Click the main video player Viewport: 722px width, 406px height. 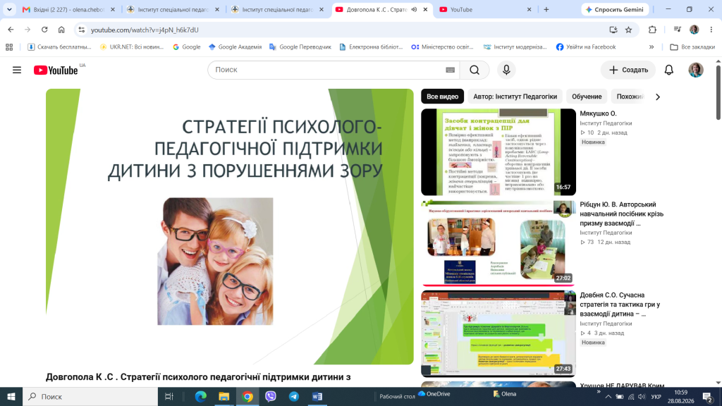coord(230,226)
